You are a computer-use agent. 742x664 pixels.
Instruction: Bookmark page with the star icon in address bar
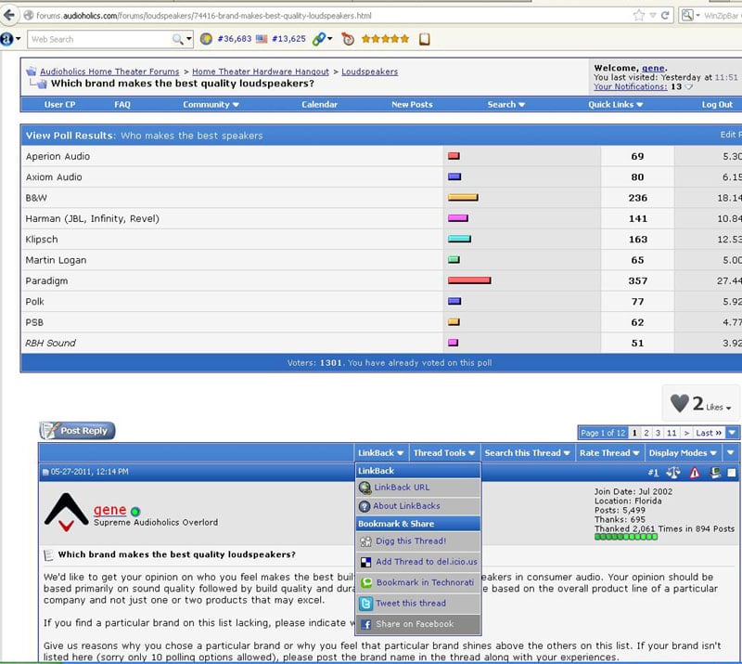pos(639,16)
